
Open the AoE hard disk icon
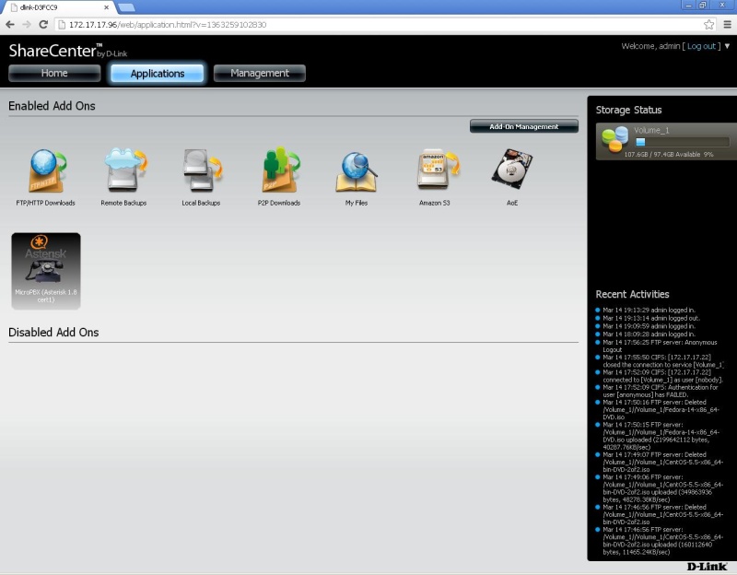[512, 169]
